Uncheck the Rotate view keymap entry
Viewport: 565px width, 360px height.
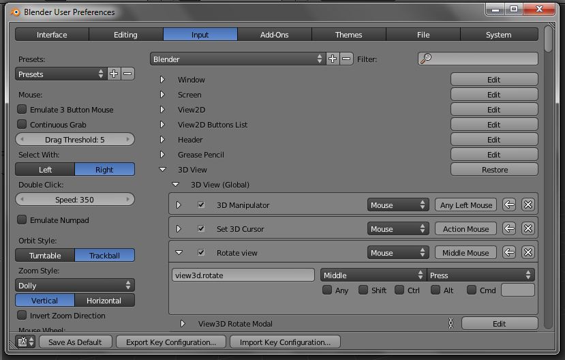point(201,252)
